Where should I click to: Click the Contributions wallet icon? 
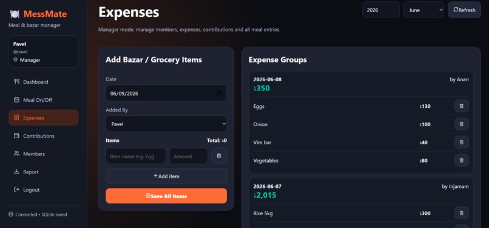(x=16, y=136)
